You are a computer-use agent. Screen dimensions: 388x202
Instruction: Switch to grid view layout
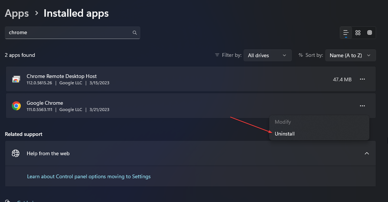point(358,33)
